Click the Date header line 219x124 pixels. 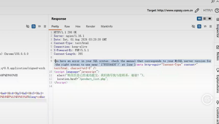pyautogui.click(x=80, y=40)
